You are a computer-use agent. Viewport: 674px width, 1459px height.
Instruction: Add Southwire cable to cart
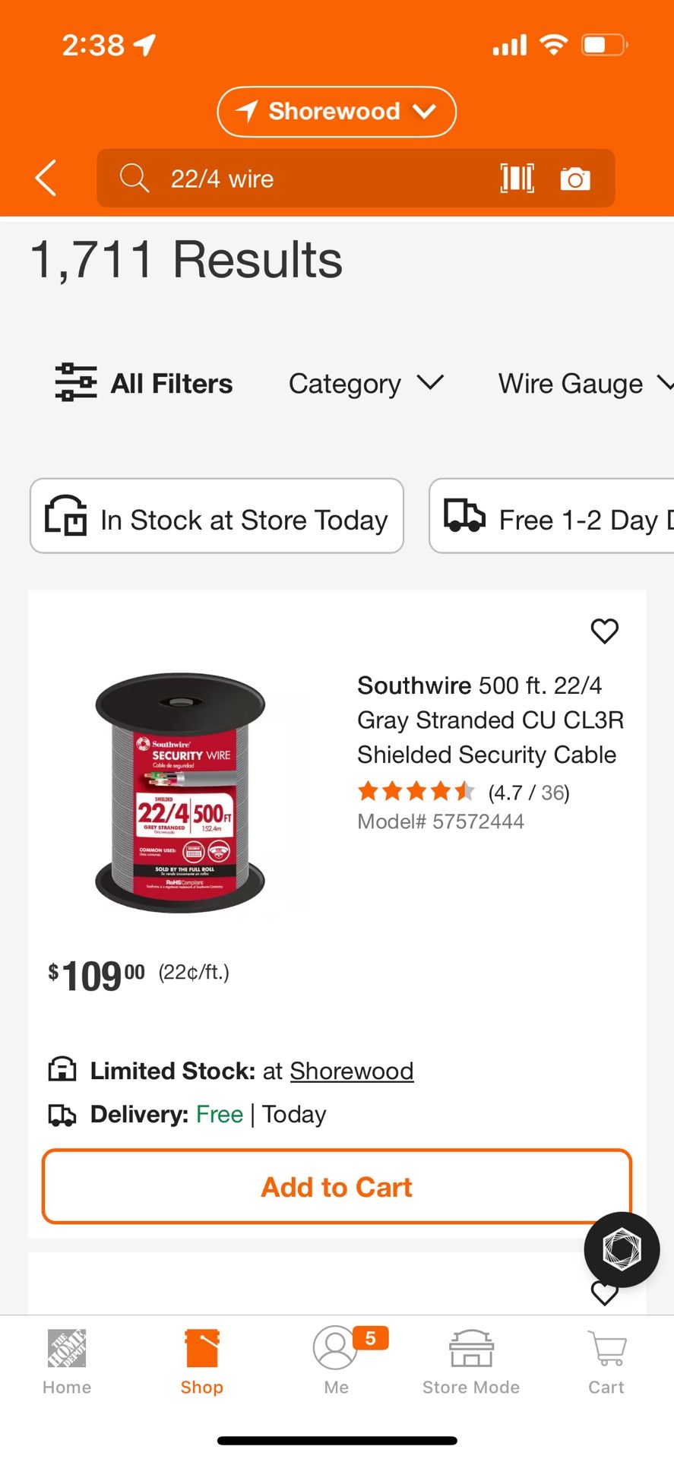coord(337,1186)
